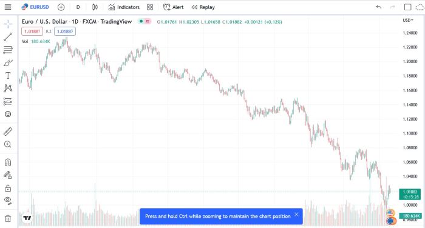Open the D timeframe interval selector
Screen dimensions: 425x228
(x=78, y=7)
